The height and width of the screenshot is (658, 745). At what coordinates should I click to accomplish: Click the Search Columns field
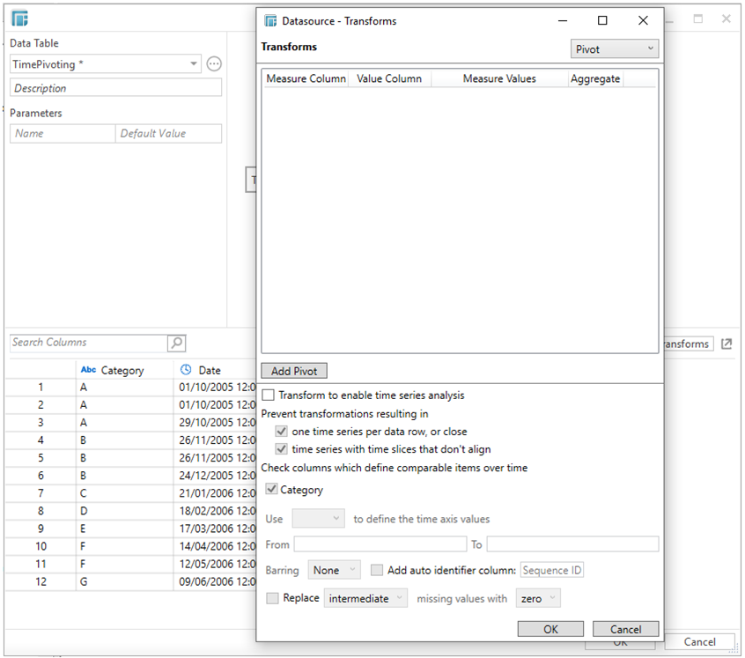point(88,343)
